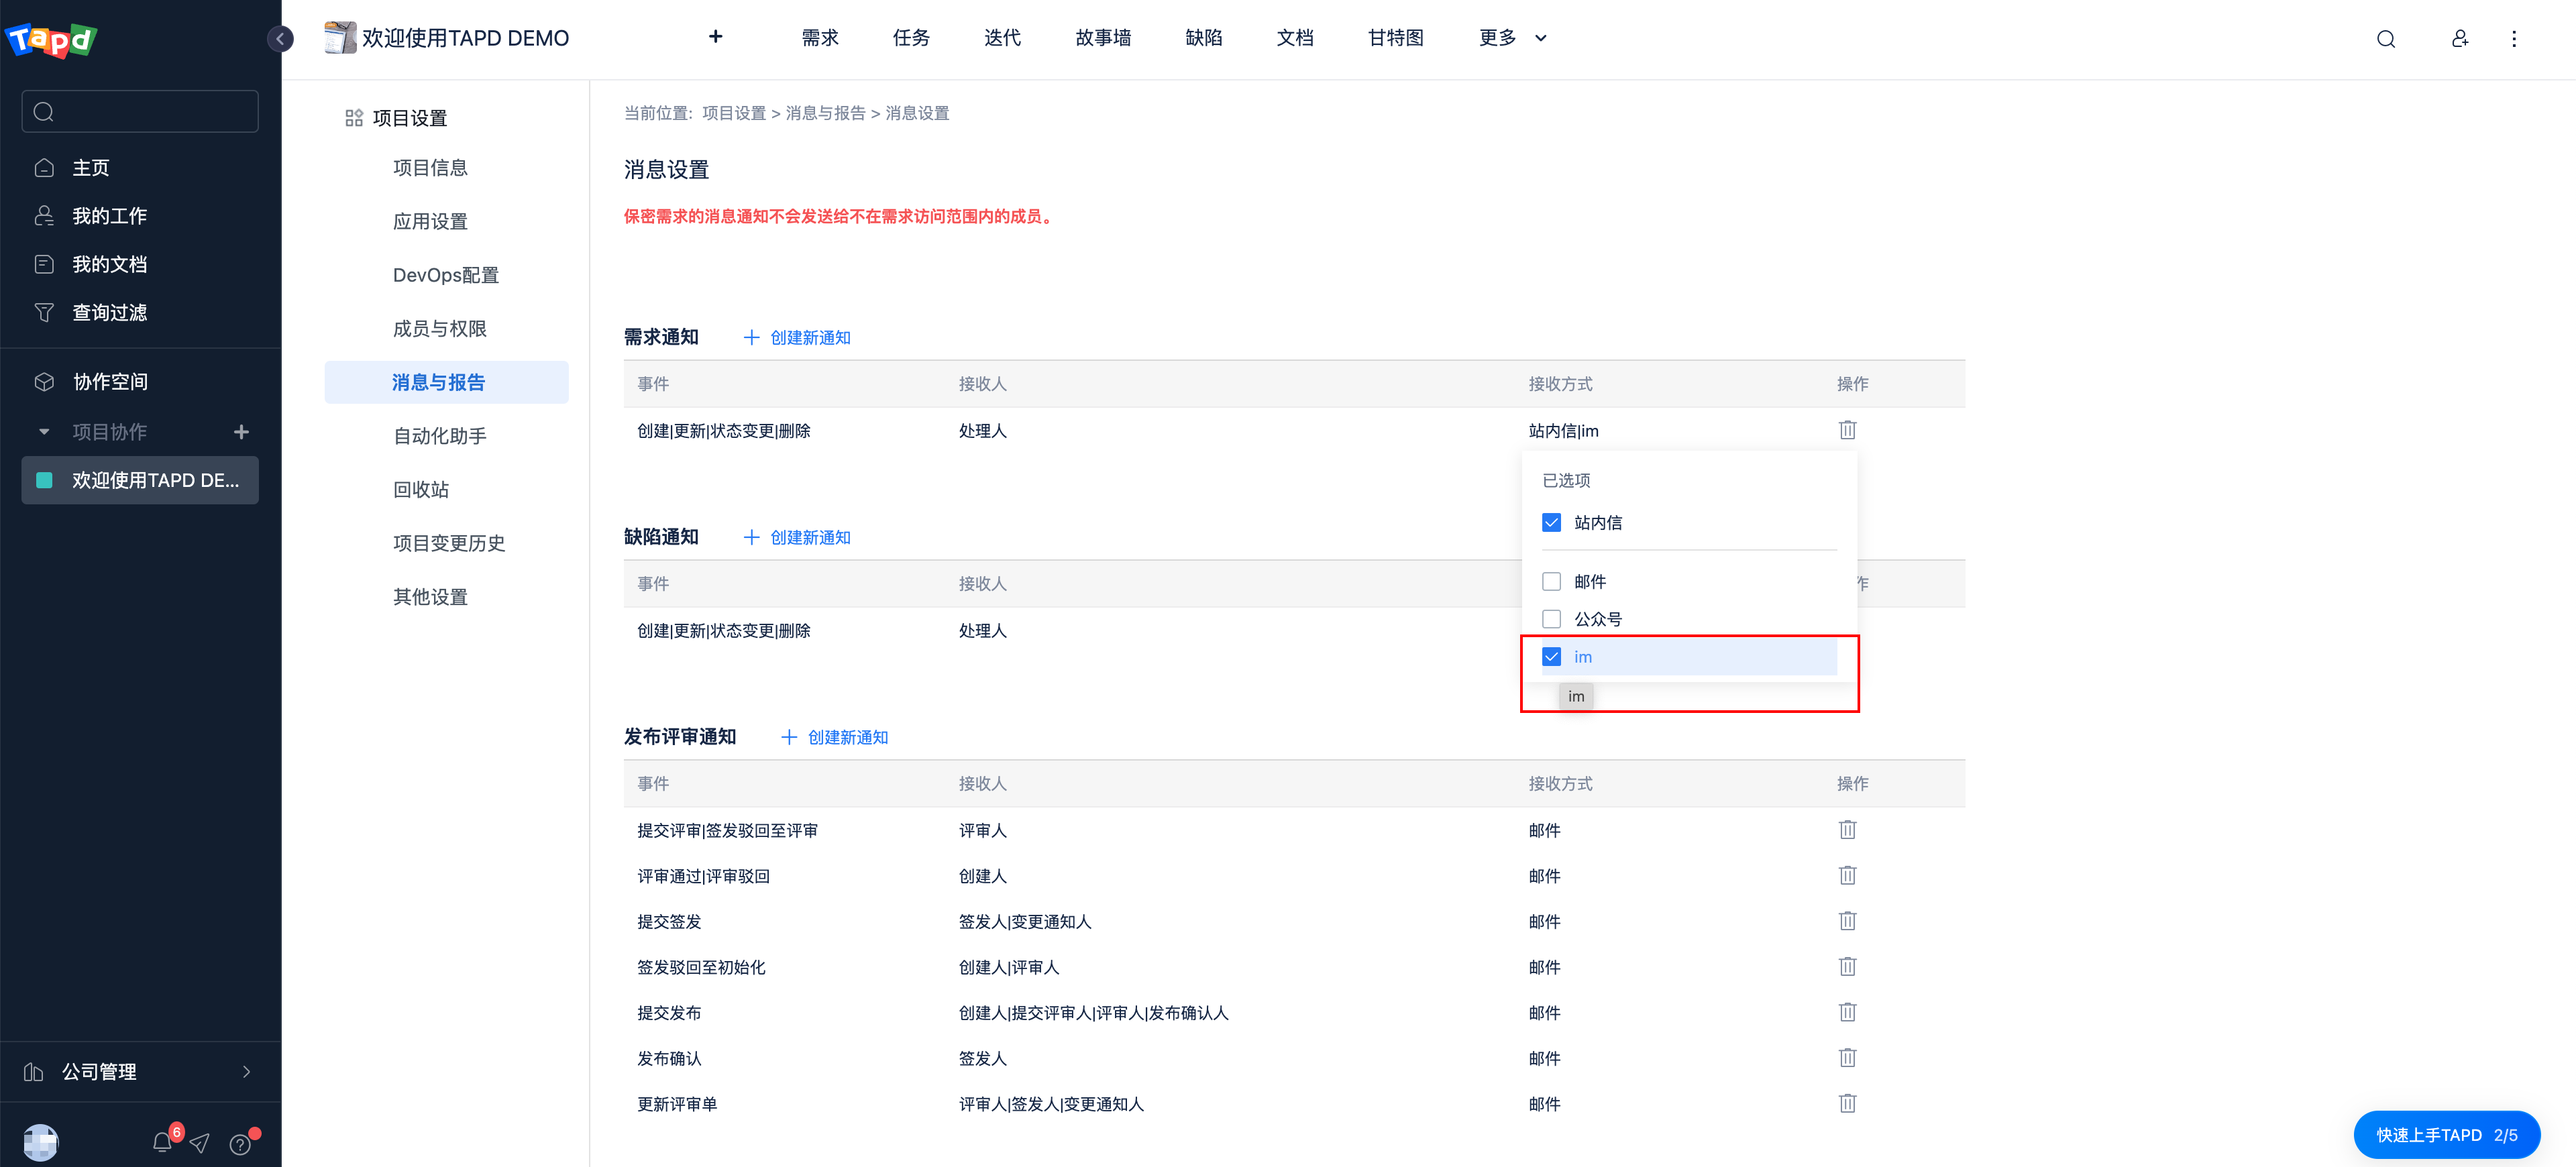Viewport: 2576px width, 1167px height.
Task: Select 消息与报告 in the settings menu
Action: (x=446, y=382)
